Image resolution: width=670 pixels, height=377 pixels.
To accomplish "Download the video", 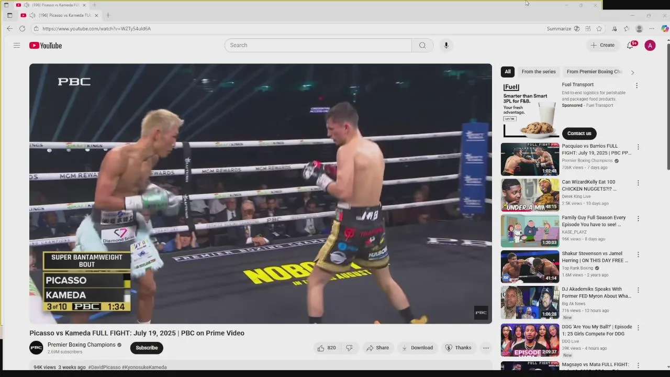I will click(x=417, y=348).
